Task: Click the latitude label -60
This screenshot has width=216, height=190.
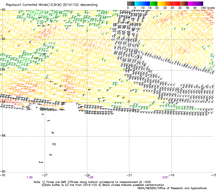Action: 3,171
